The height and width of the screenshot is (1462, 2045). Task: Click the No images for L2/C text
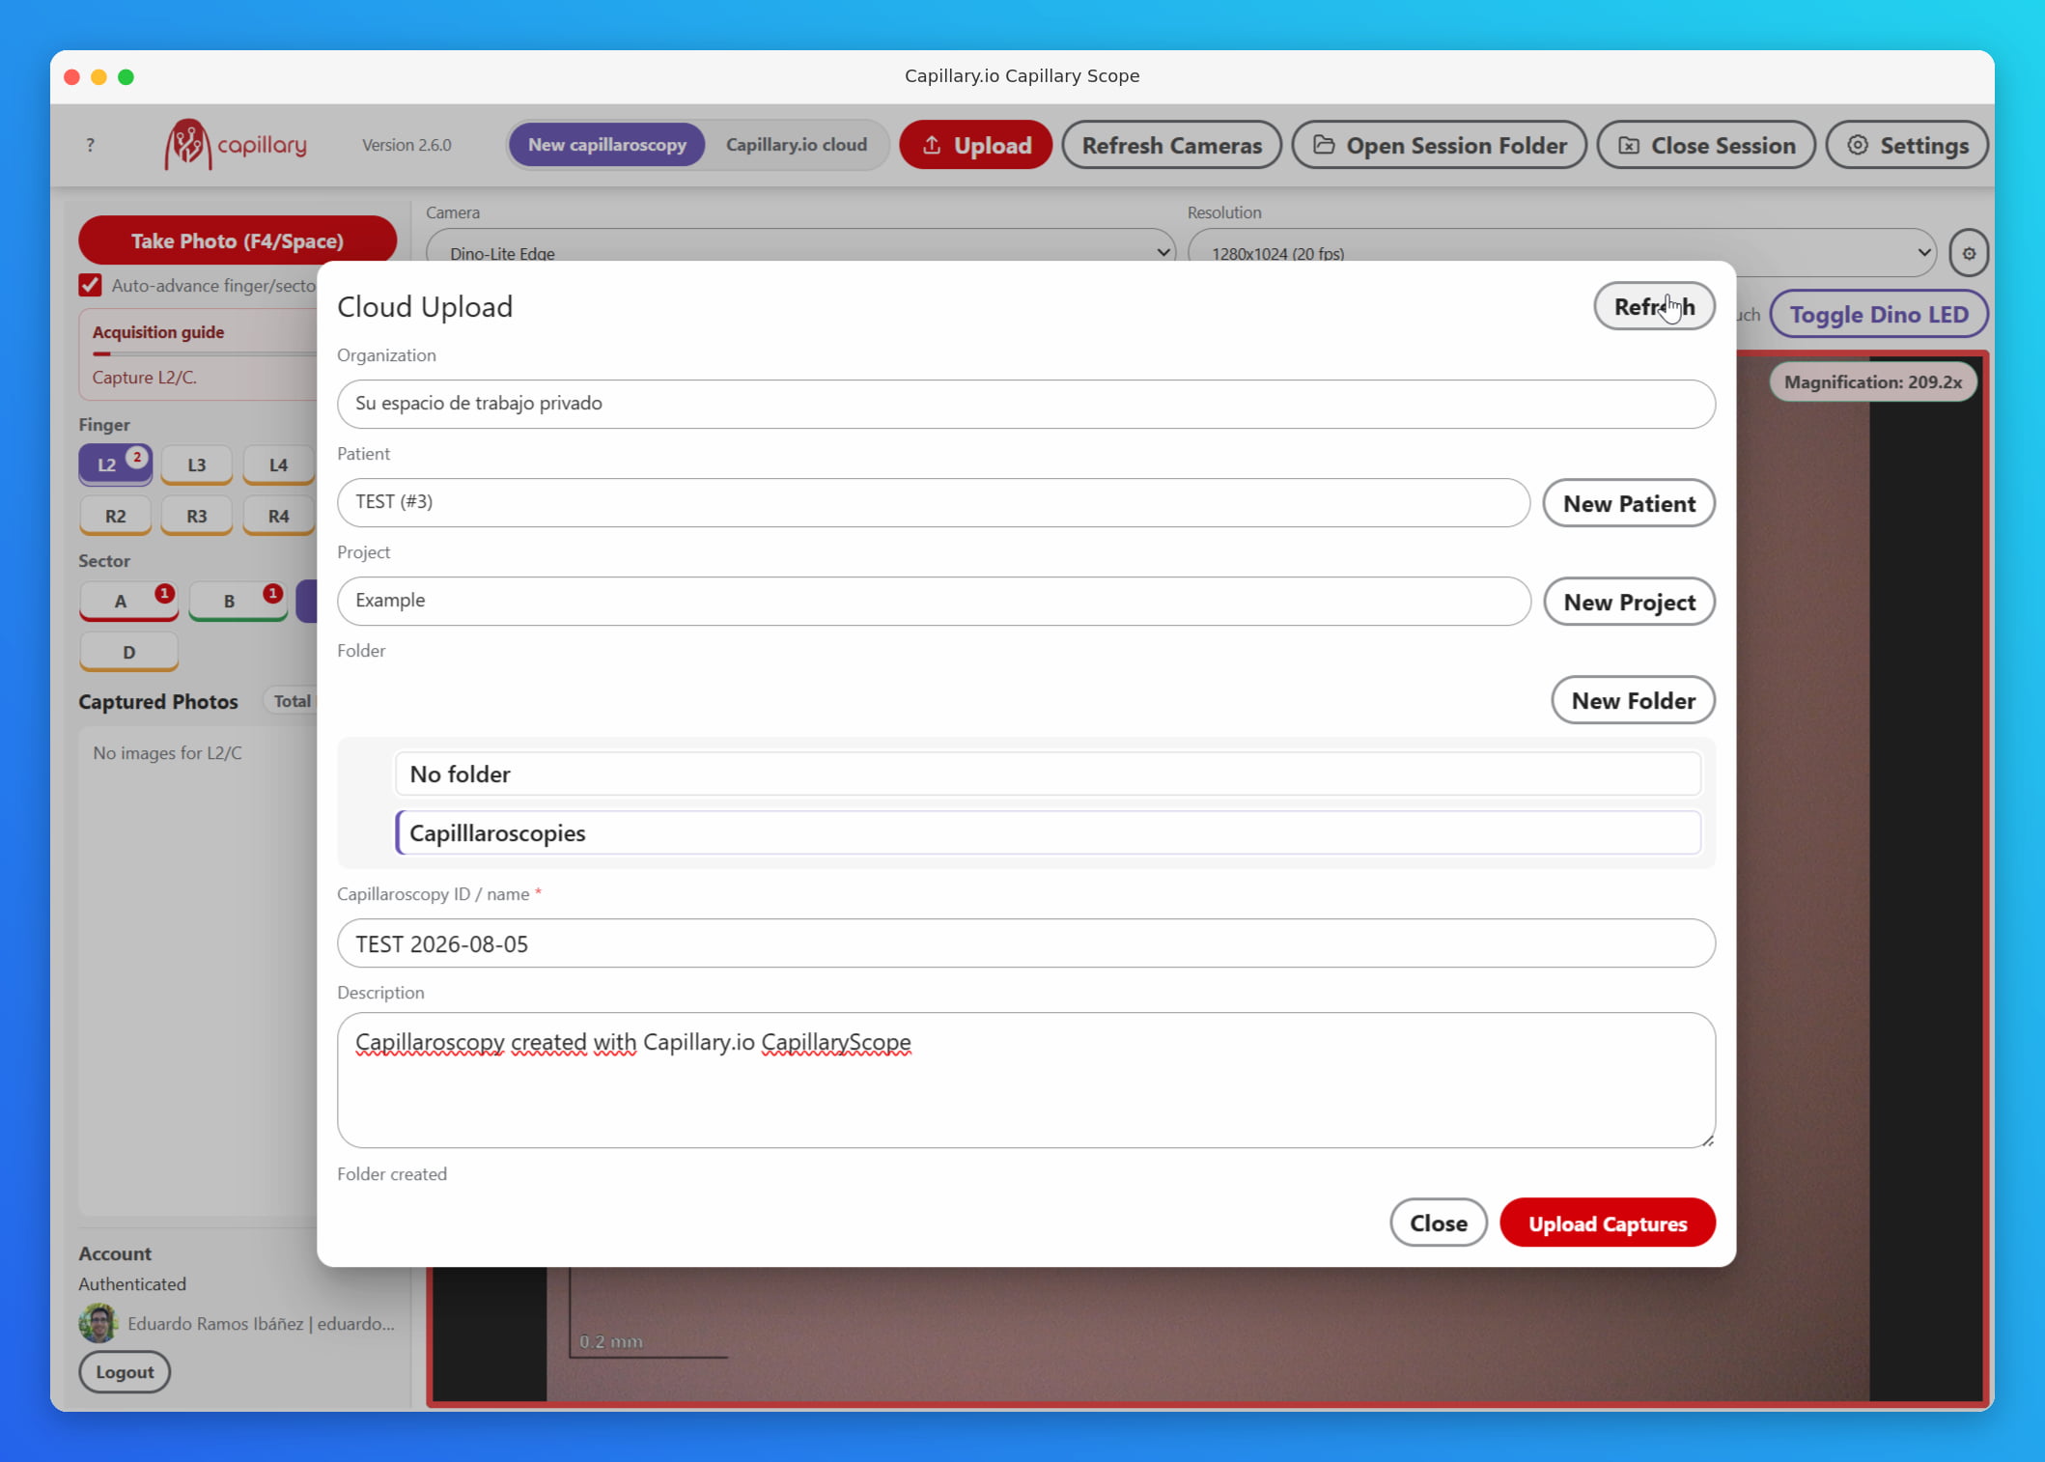pos(167,752)
